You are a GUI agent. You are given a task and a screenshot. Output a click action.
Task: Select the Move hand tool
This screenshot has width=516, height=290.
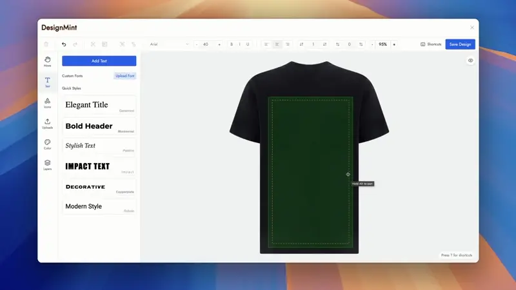pyautogui.click(x=47, y=61)
